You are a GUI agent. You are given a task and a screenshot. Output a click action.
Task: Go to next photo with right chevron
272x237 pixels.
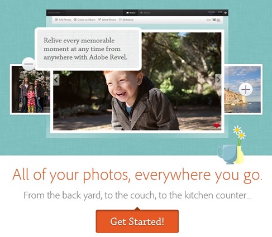tap(218, 80)
